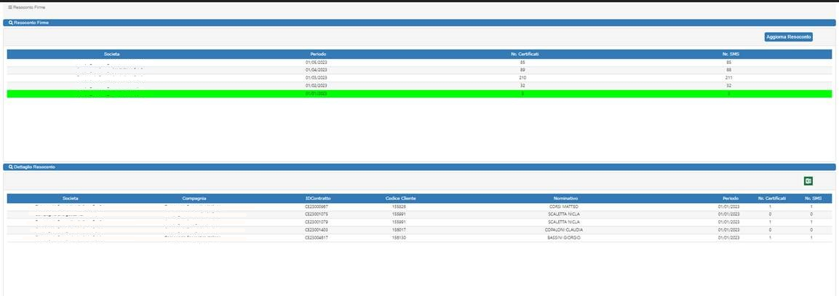The width and height of the screenshot is (839, 296).
Task: Click the Nr. Certificati header in summary table
Action: [525, 55]
